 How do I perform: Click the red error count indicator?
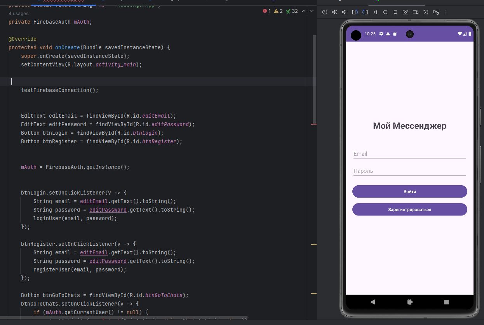267,11
